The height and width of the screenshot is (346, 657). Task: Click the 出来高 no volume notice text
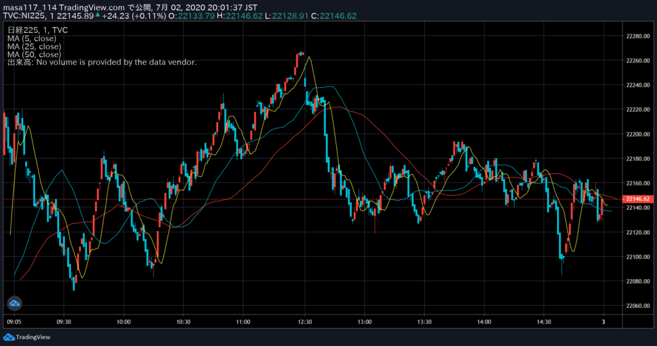(102, 62)
